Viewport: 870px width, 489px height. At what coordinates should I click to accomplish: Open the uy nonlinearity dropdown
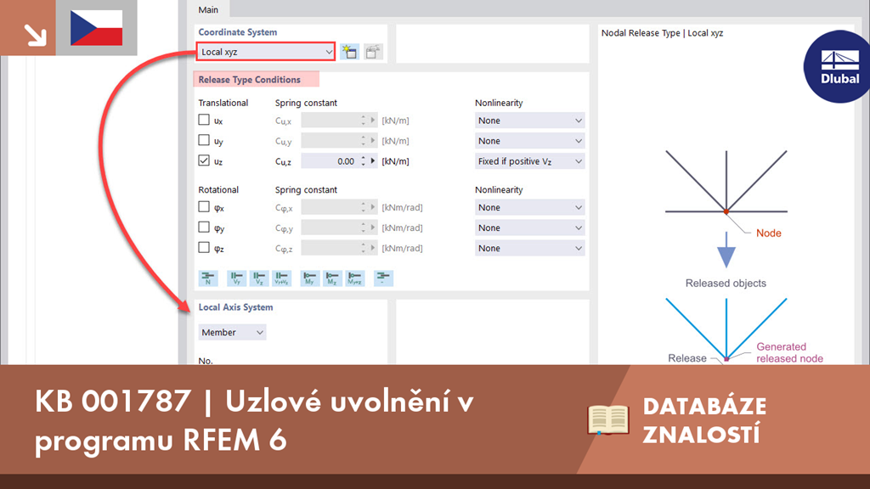pyautogui.click(x=529, y=141)
